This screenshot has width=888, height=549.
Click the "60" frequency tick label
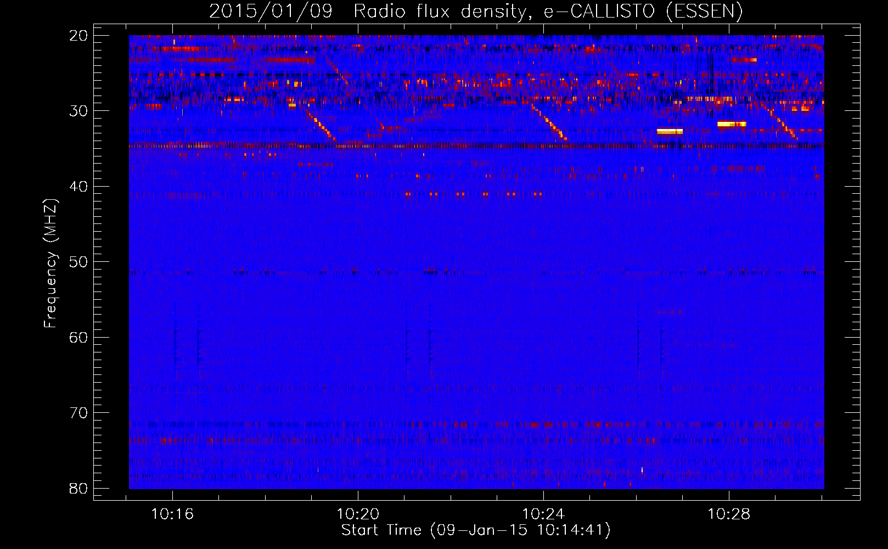(78, 338)
